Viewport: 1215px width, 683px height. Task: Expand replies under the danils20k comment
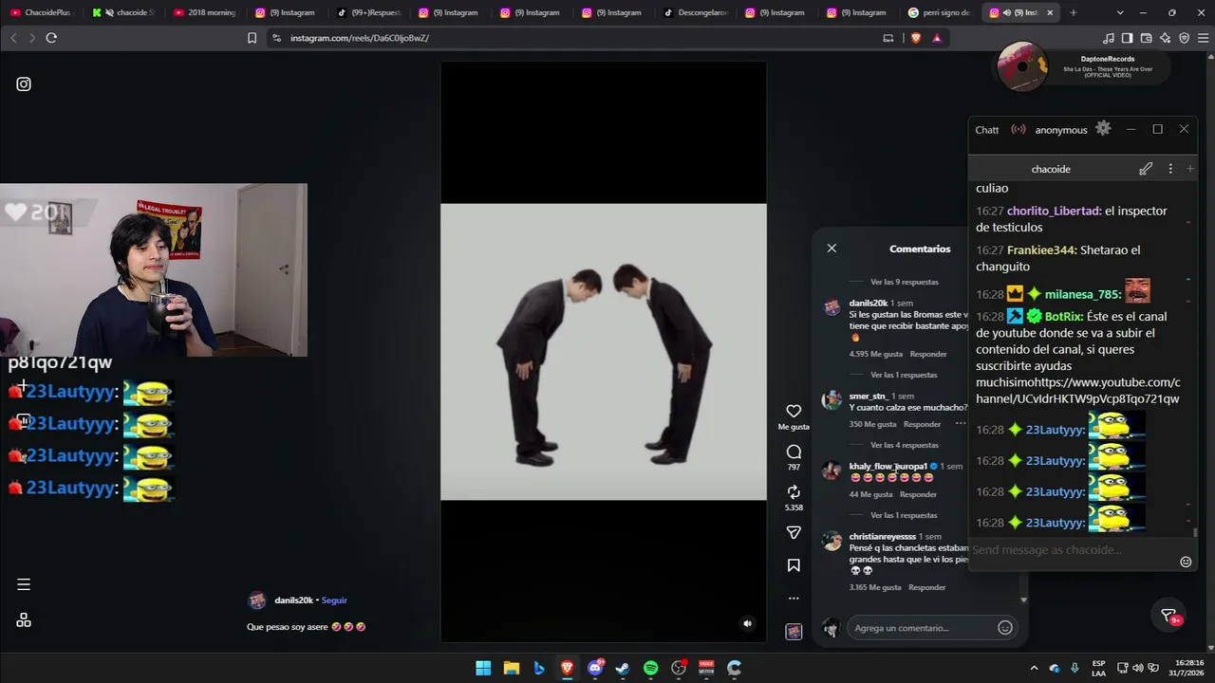(x=904, y=375)
